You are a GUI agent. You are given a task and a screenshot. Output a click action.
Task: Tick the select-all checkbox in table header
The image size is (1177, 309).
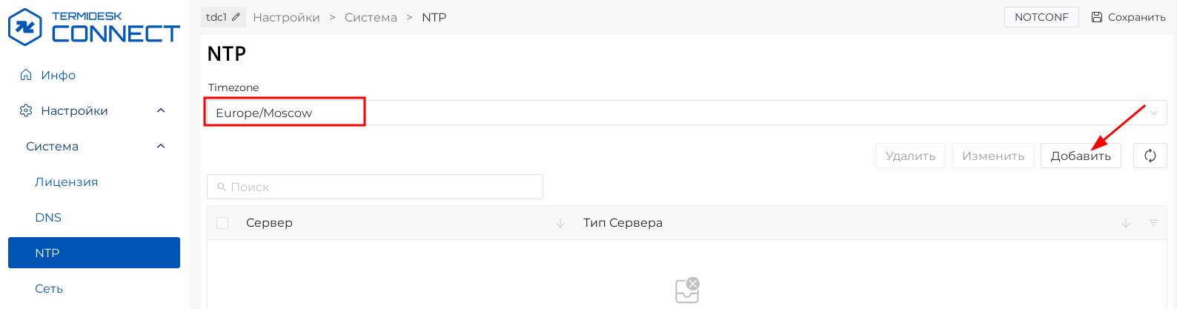coord(222,223)
